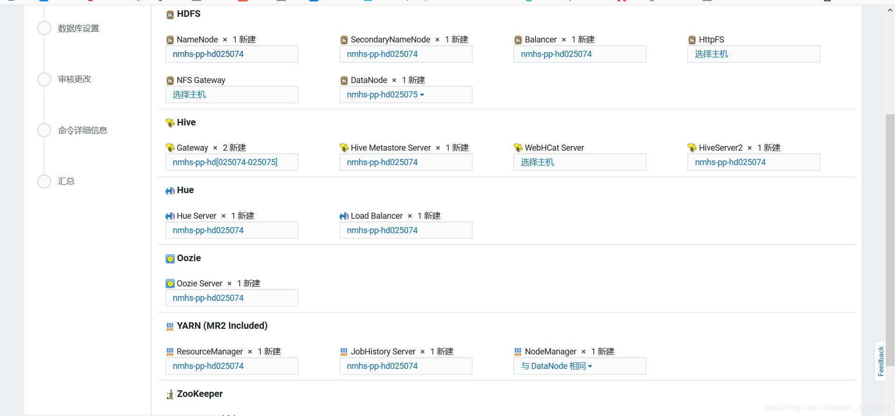The width and height of the screenshot is (895, 416).
Task: Click the ZooKeeper service icon
Action: [x=170, y=395]
